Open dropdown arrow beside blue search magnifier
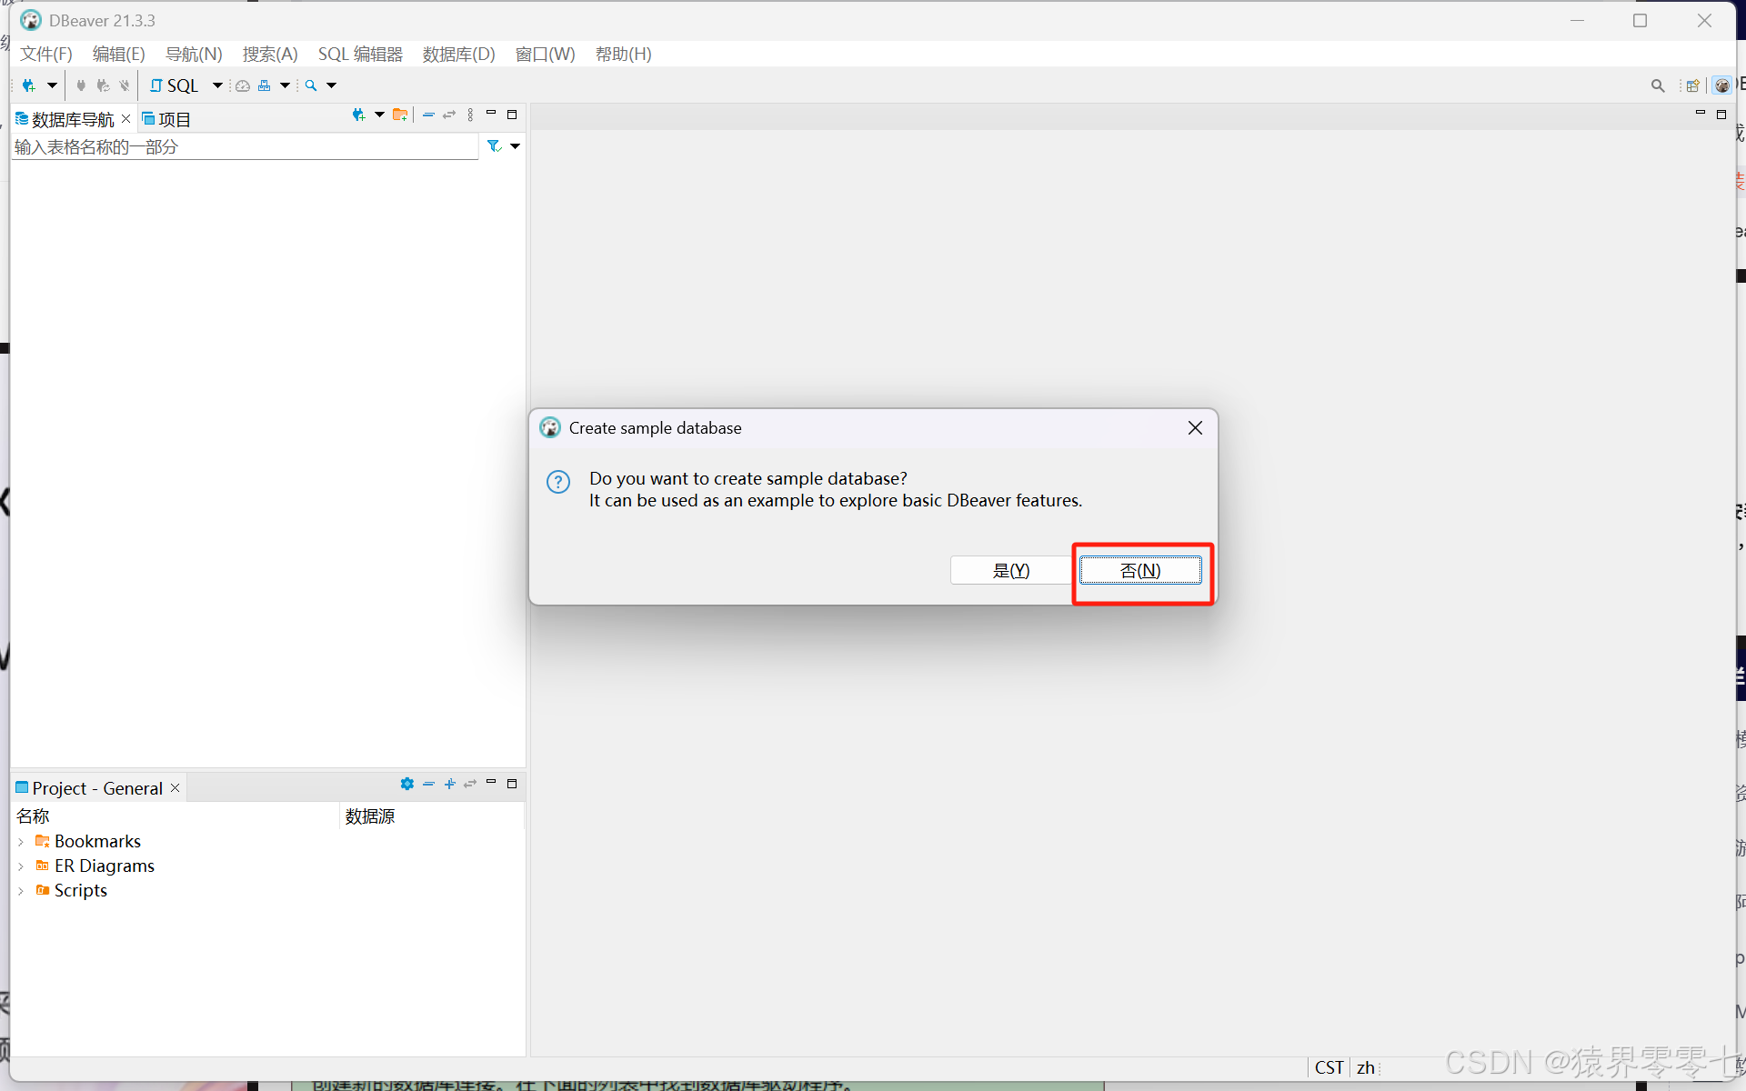Viewport: 1746px width, 1091px height. coord(331,85)
